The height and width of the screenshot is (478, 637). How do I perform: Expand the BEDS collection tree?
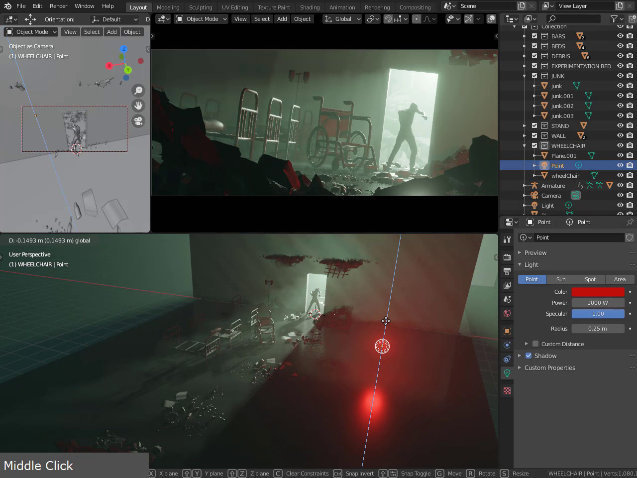tap(525, 46)
